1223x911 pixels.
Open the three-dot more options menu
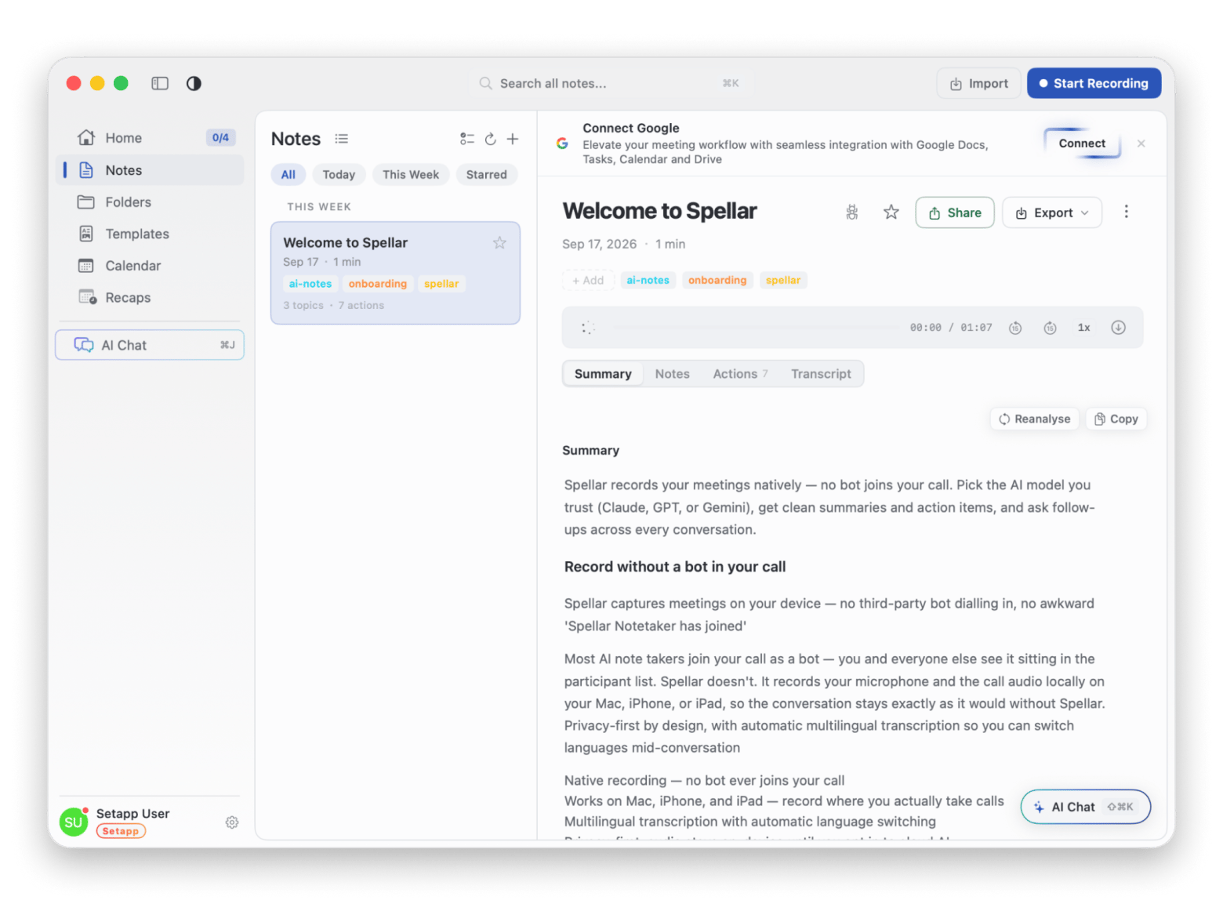tap(1127, 212)
